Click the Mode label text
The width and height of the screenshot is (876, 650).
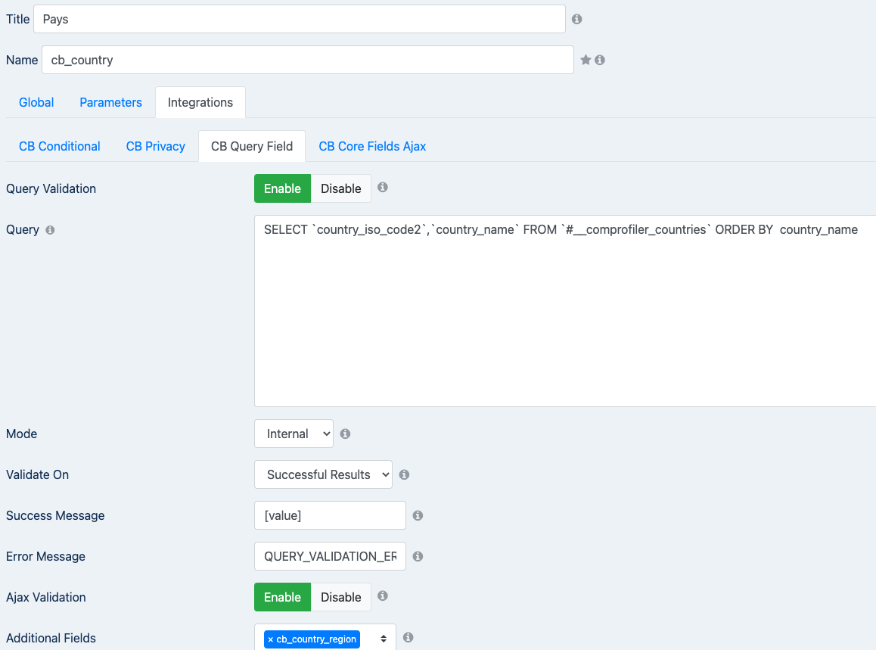[22, 434]
